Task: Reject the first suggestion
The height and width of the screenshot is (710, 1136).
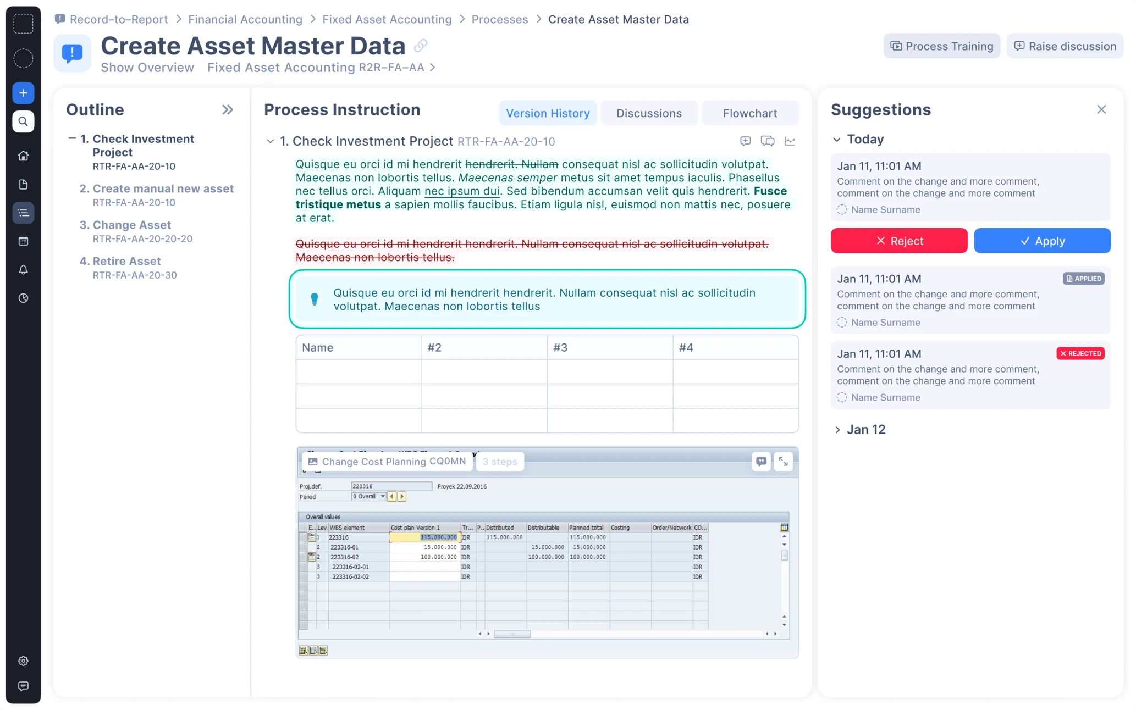Action: click(x=899, y=241)
